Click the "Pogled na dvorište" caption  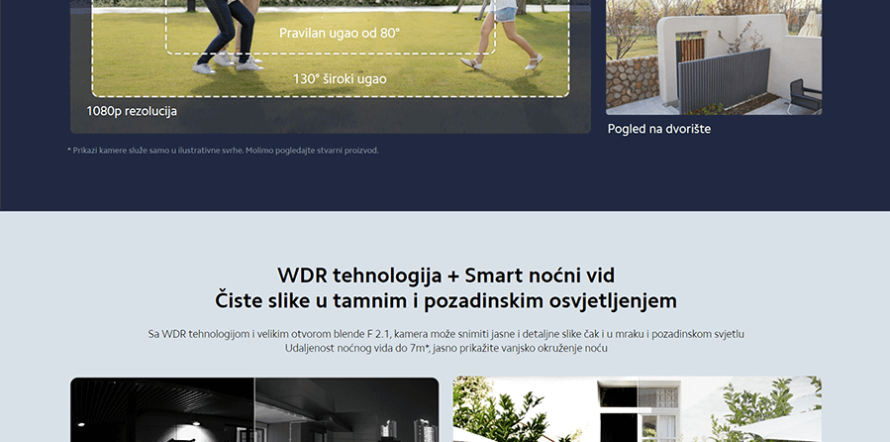tap(658, 129)
